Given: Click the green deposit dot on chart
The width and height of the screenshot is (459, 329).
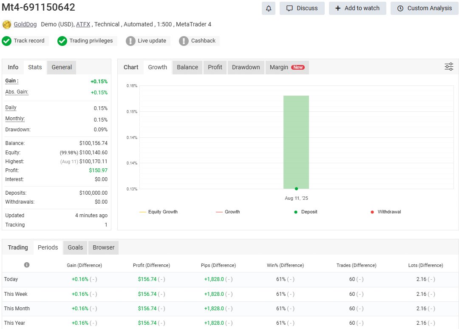Looking at the screenshot, I should pos(296,189).
